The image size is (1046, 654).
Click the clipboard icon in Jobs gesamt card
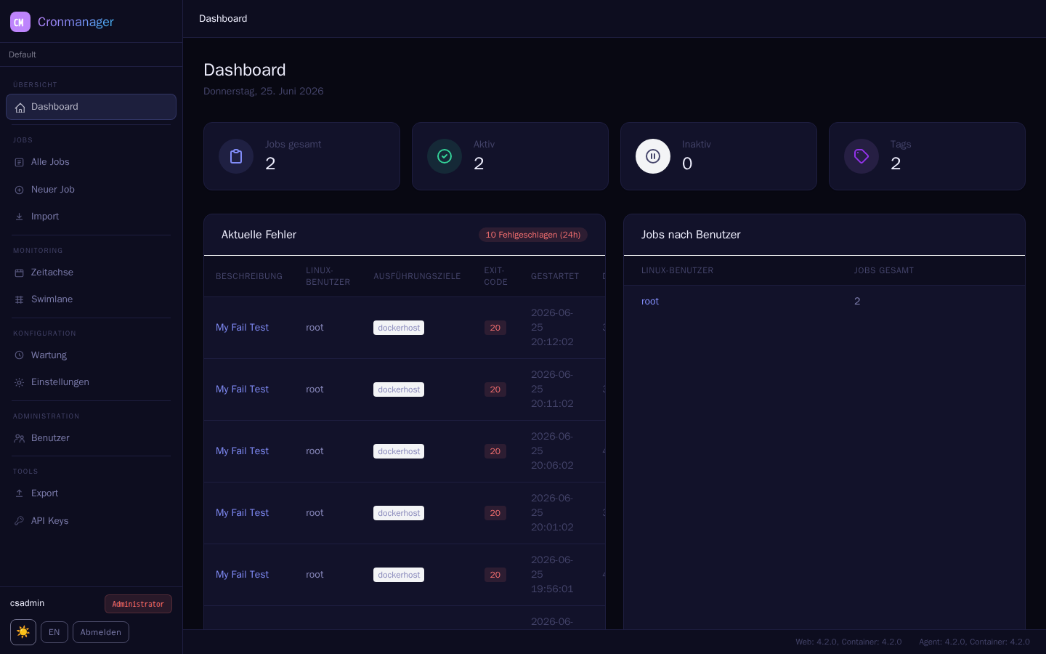point(236,156)
